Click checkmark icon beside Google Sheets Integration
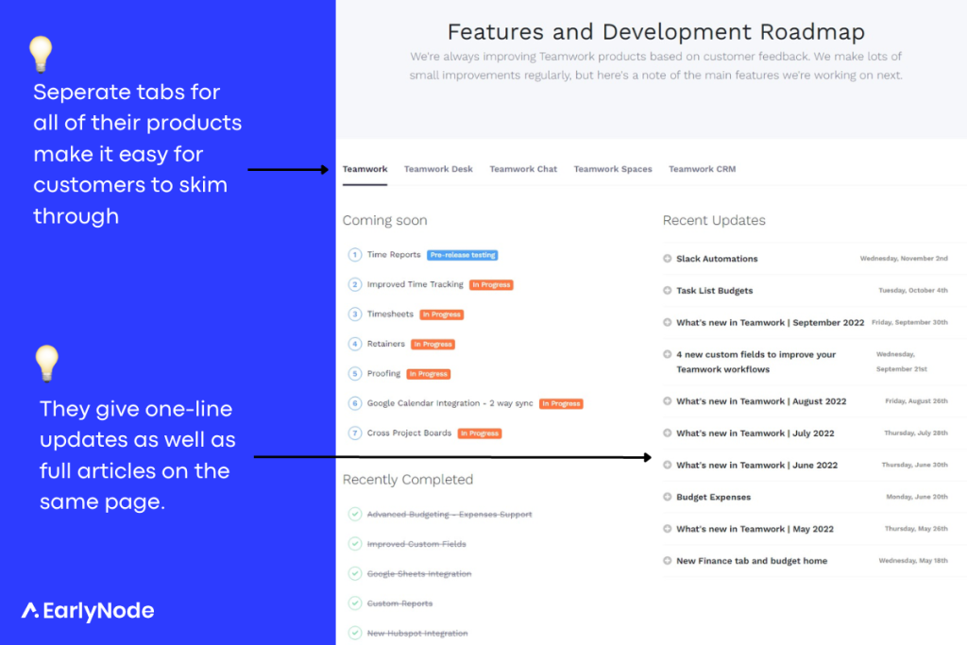 pyautogui.click(x=355, y=573)
